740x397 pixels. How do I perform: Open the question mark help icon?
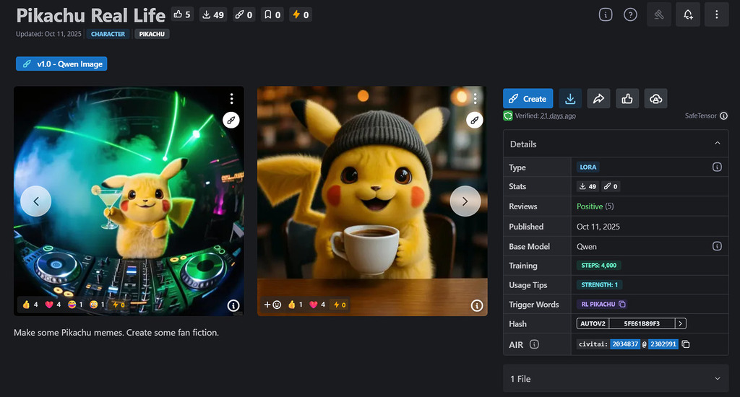(630, 14)
